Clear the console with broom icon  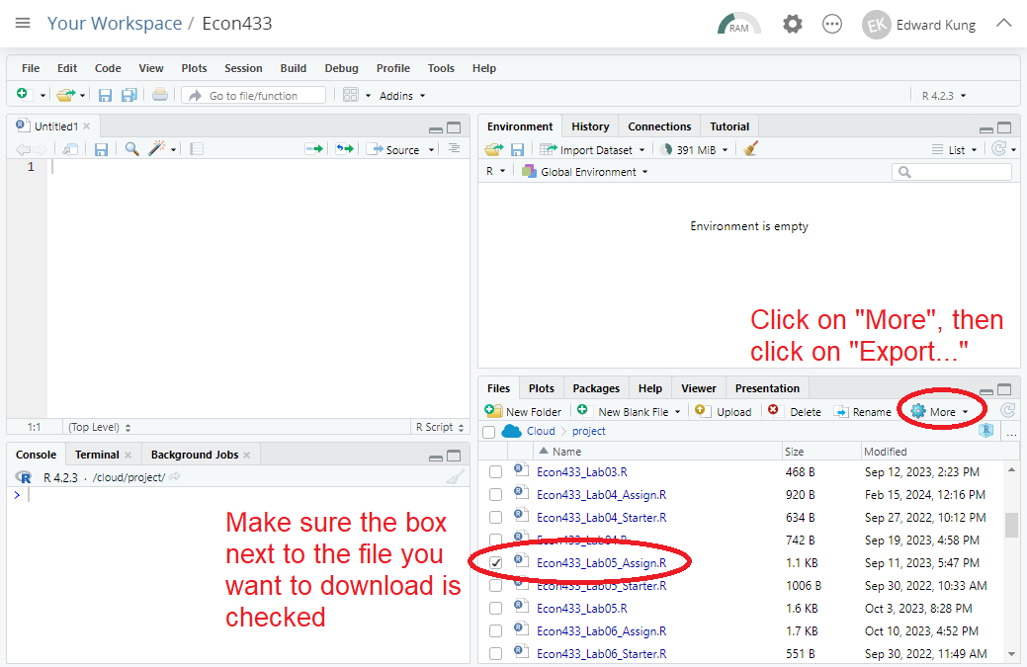pos(455,477)
